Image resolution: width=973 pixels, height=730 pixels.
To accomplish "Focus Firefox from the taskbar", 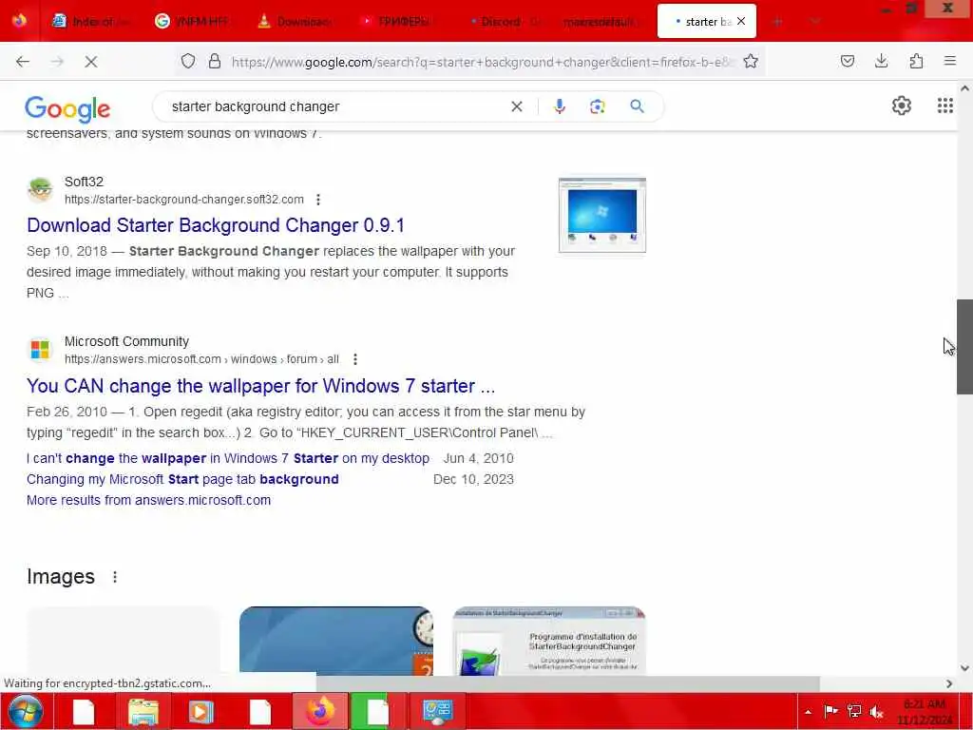I will click(319, 712).
